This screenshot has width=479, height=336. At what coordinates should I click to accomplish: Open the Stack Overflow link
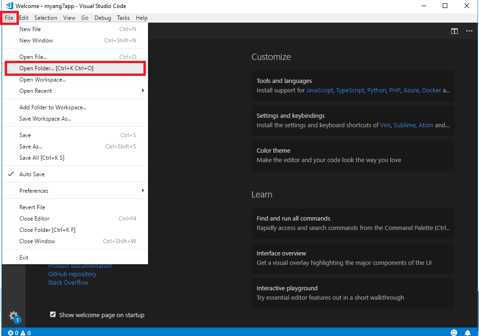(x=68, y=282)
